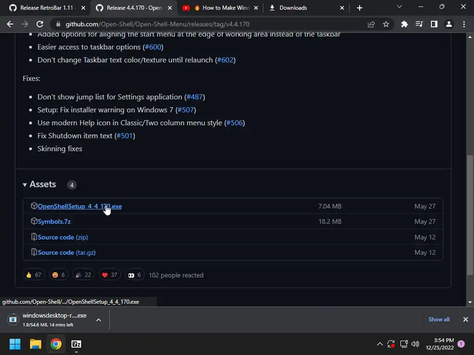
Task: Close the downloads bar
Action: pyautogui.click(x=466, y=319)
